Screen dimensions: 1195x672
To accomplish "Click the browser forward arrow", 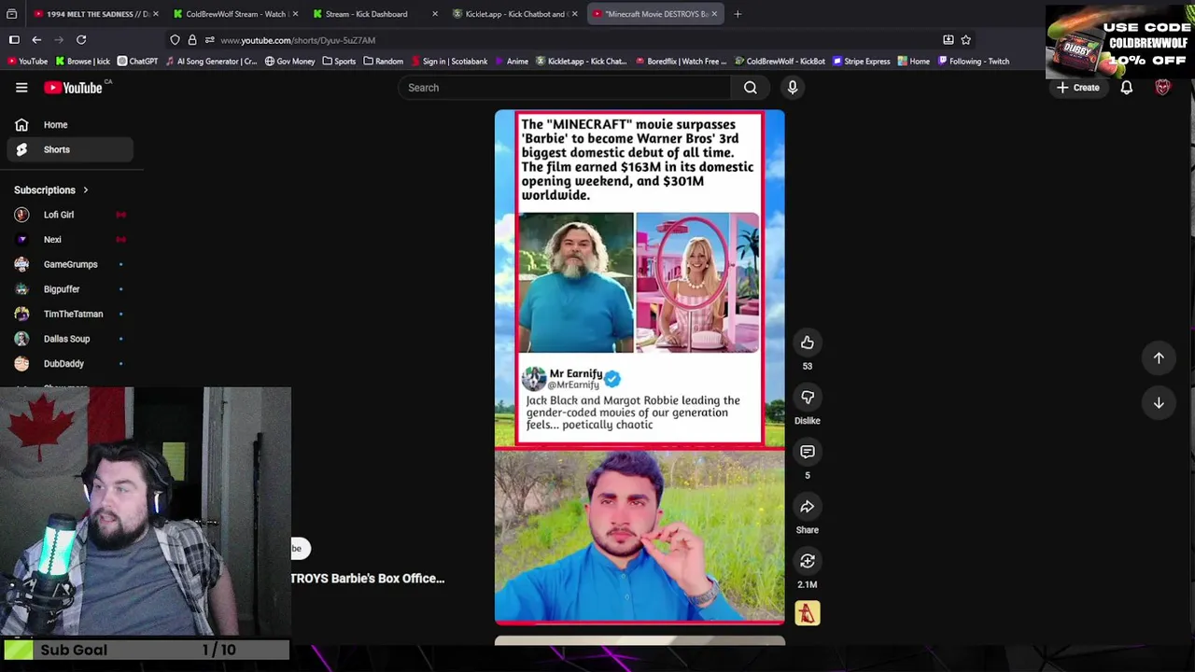I will click(59, 40).
